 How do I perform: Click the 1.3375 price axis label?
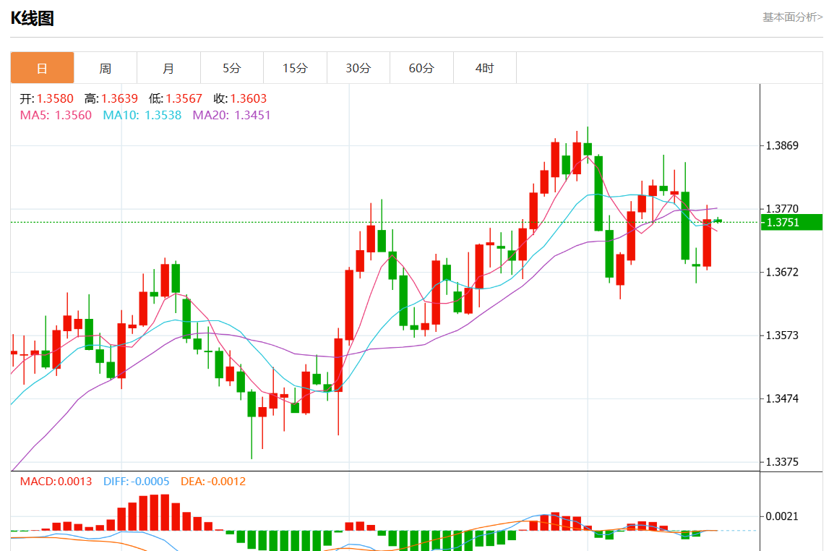point(782,461)
